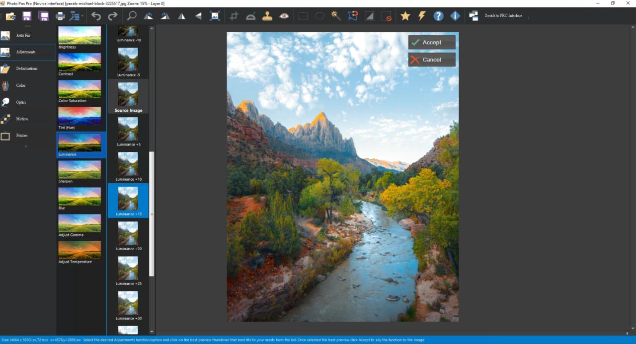The height and width of the screenshot is (344, 636).
Task: Select the ellipse selection tool
Action: 319,16
